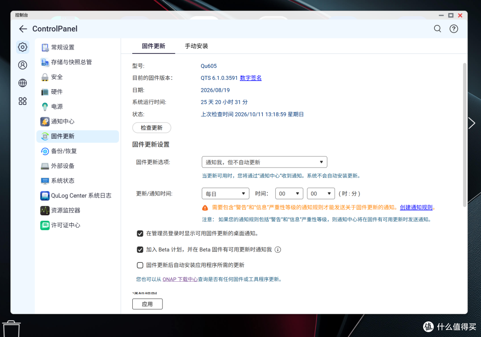
Task: Click the 通知中心 icon
Action: click(45, 122)
